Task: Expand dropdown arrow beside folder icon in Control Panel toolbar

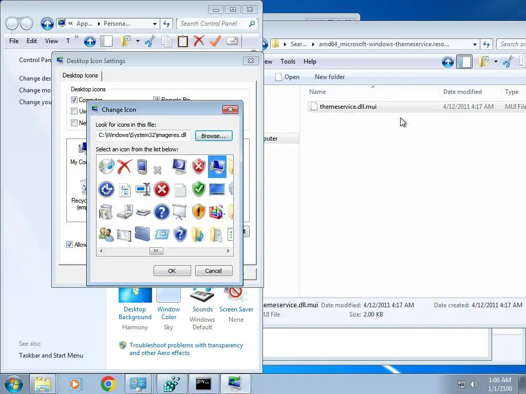Action: click(138, 41)
